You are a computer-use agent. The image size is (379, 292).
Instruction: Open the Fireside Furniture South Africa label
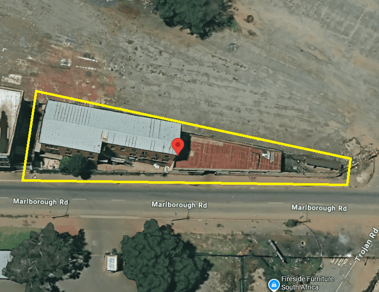pos(307,283)
